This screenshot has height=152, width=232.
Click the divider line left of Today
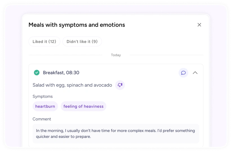[x=65, y=55]
